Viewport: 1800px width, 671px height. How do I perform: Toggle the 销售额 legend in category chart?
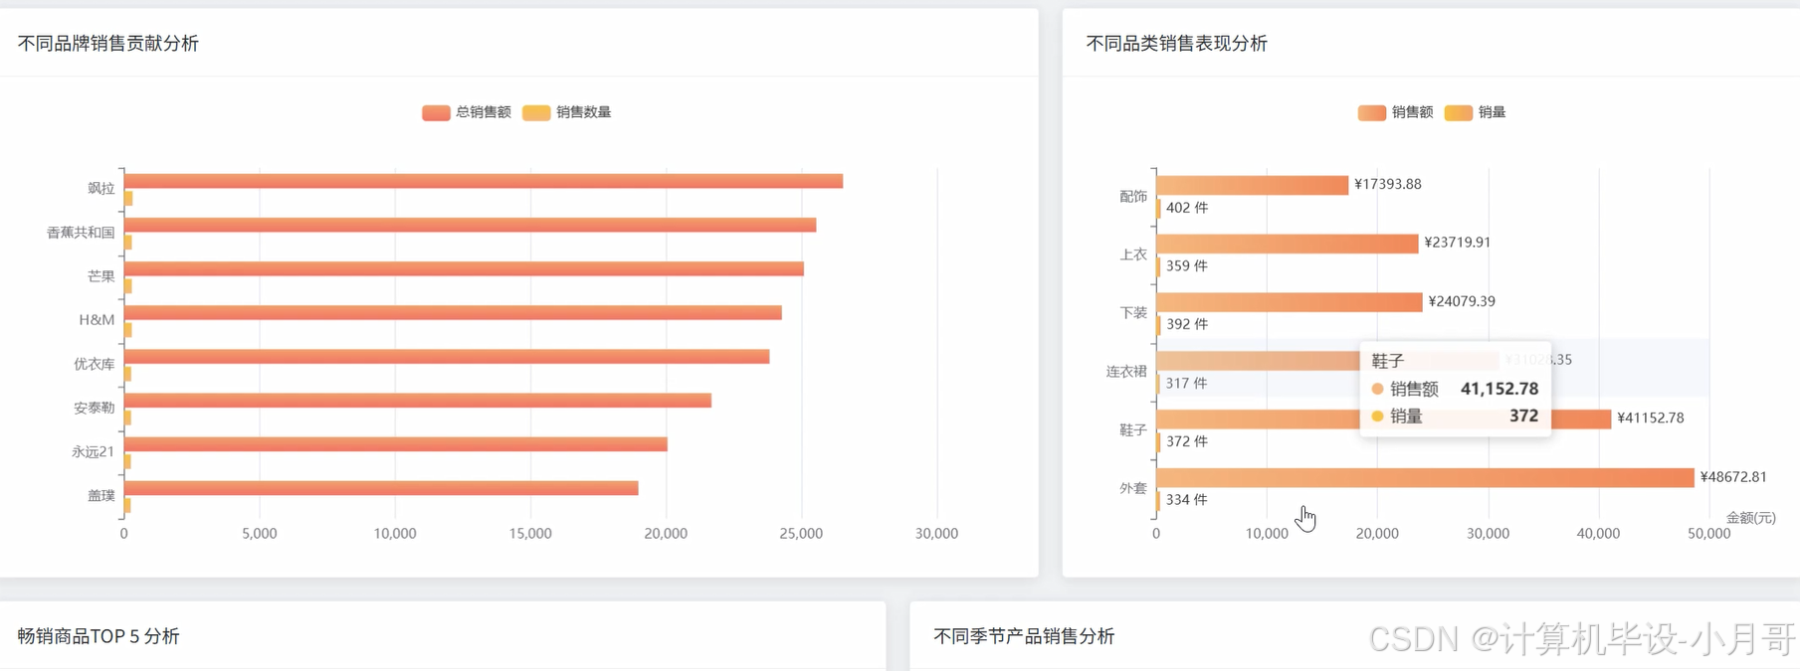pos(1395,112)
